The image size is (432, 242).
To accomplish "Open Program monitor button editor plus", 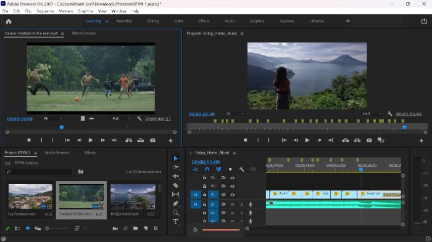I will coord(422,140).
